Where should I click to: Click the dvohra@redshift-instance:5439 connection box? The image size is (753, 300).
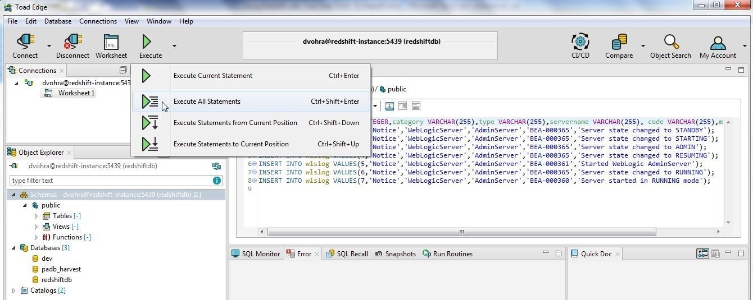(x=370, y=46)
